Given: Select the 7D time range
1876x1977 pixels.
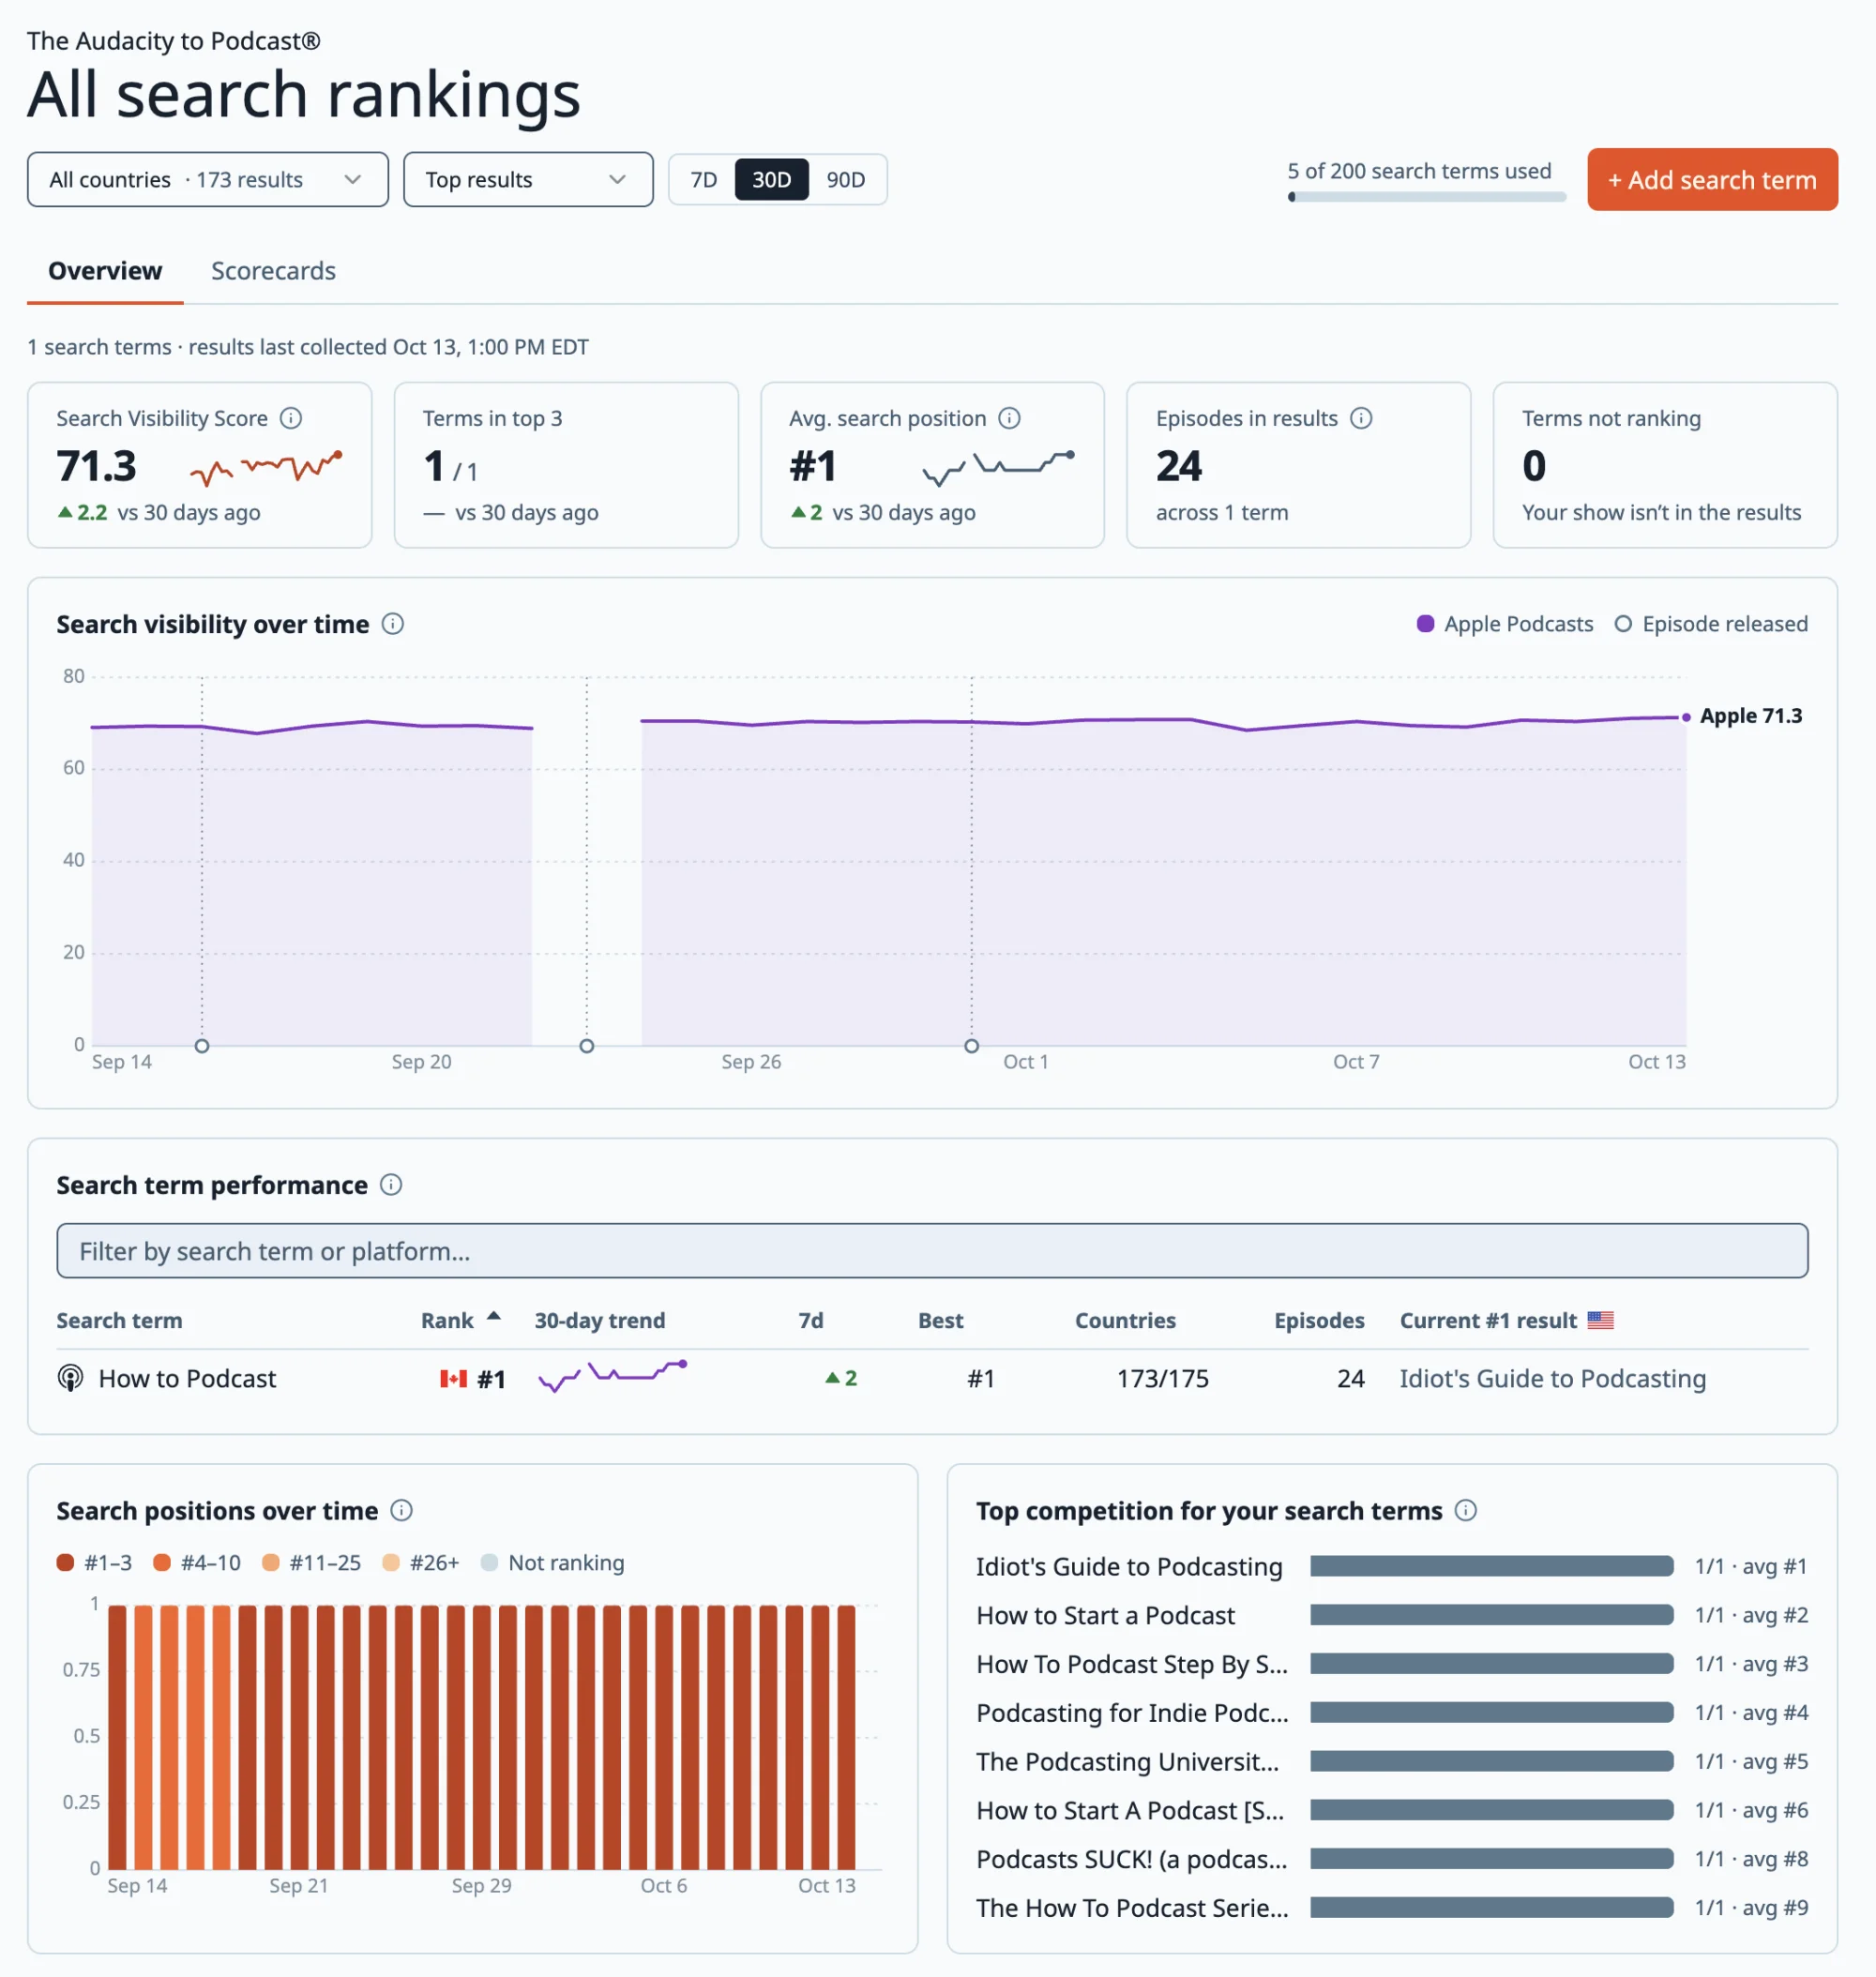Looking at the screenshot, I should 703,180.
